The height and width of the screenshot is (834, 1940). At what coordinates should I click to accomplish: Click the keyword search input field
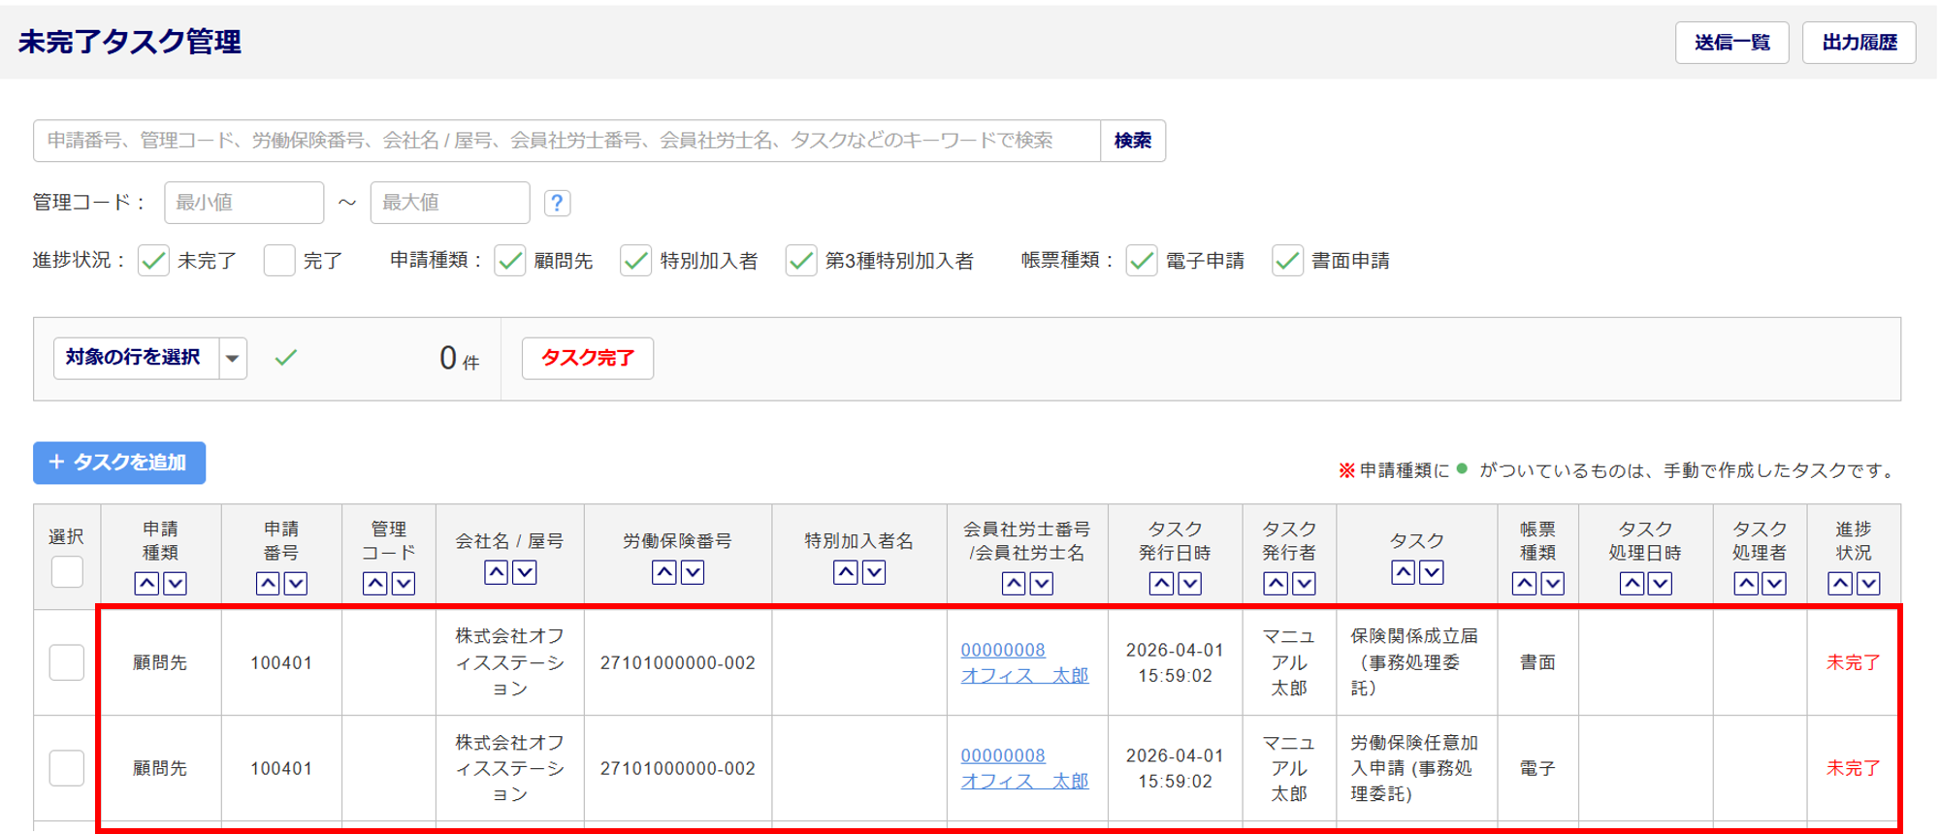566,141
